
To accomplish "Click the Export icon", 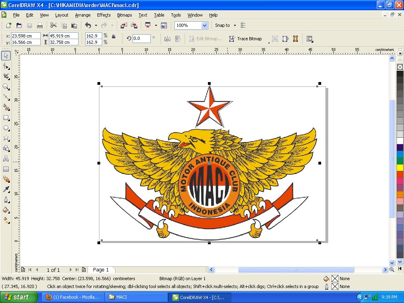I will coord(134,25).
